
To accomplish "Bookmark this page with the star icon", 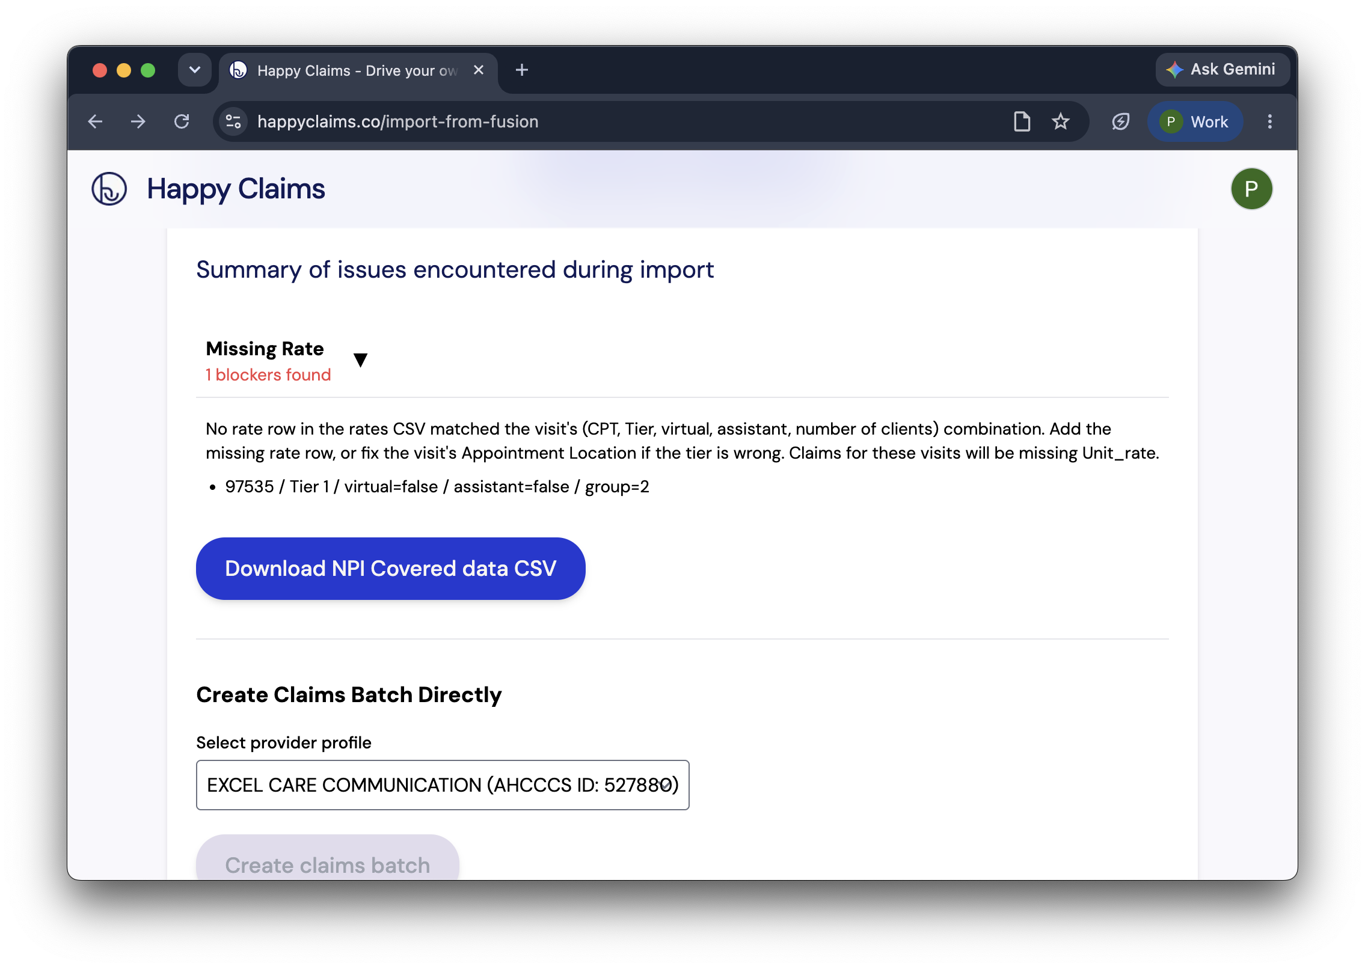I will (1061, 122).
